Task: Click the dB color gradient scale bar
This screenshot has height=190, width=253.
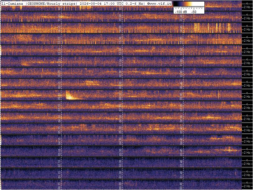Action: pyautogui.click(x=189, y=4)
